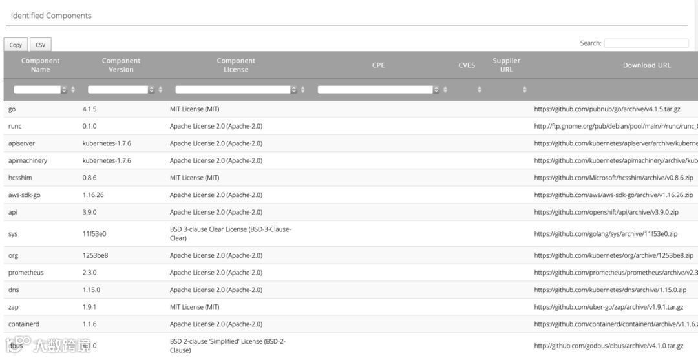Screen dimensions: 698x358
Task: Click version 4.1.5 of go
Action: (89, 109)
